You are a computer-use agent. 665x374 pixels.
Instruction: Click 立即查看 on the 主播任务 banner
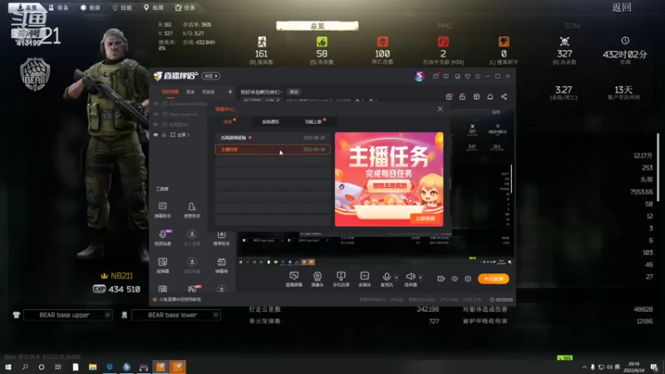point(426,219)
